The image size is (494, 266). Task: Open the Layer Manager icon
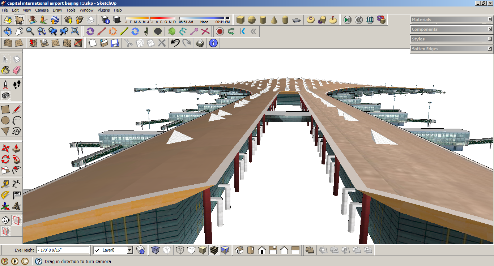[140, 250]
